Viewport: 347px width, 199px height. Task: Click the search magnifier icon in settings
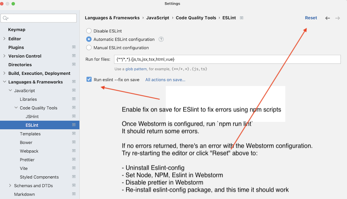(5, 18)
